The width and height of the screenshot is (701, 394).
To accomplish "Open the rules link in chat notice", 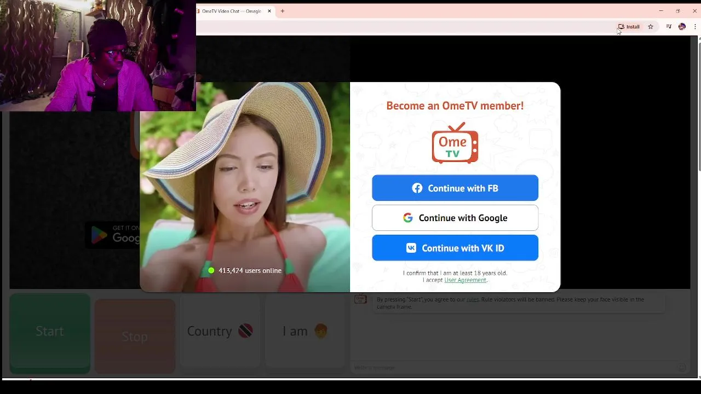I will click(473, 299).
